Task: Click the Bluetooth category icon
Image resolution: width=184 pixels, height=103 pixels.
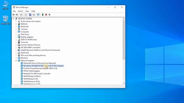Action: (x=19, y=27)
